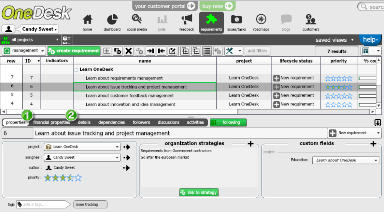
Task: Open the assignee Candy Sweet dropdown
Action: tap(82, 157)
